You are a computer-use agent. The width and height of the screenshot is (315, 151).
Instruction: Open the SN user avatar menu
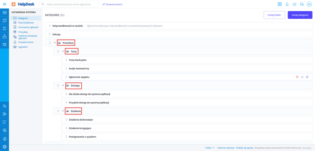[309, 4]
